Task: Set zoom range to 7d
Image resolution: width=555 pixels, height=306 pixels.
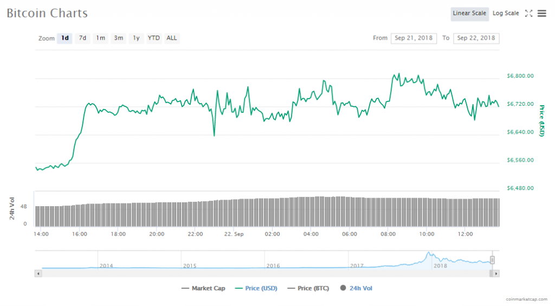Action: 82,38
